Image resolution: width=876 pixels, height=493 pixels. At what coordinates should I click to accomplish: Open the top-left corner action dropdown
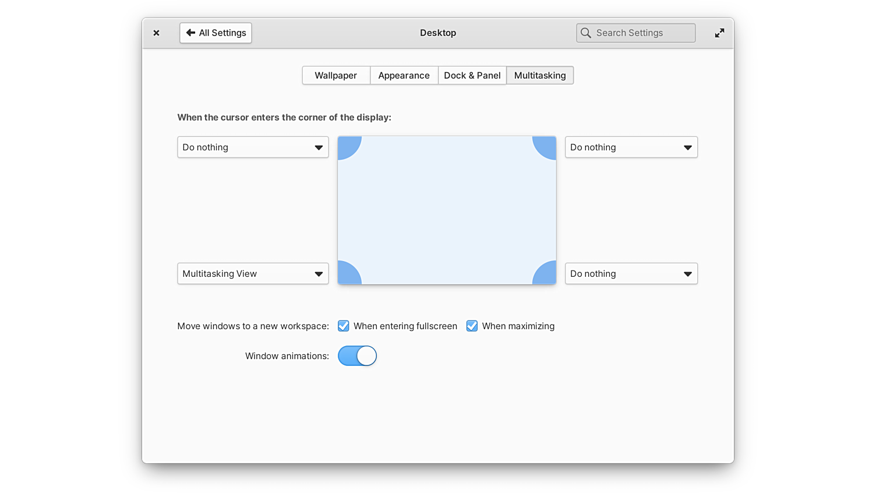253,147
